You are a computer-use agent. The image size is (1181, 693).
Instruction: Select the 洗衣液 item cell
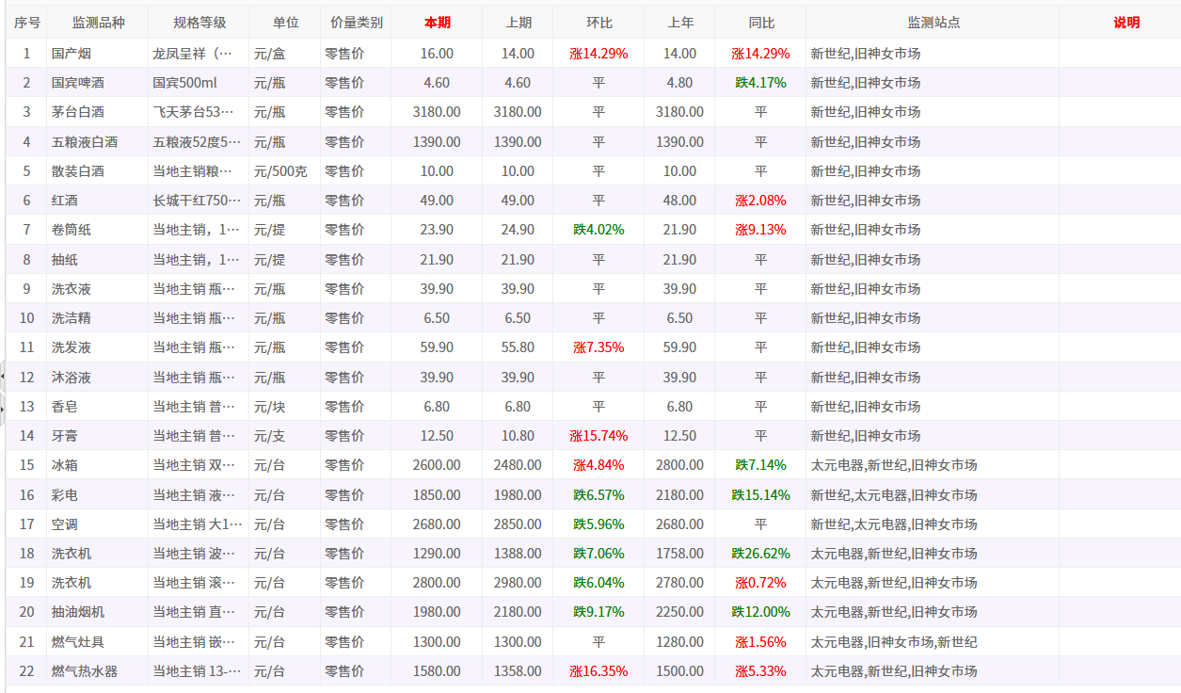coord(98,289)
